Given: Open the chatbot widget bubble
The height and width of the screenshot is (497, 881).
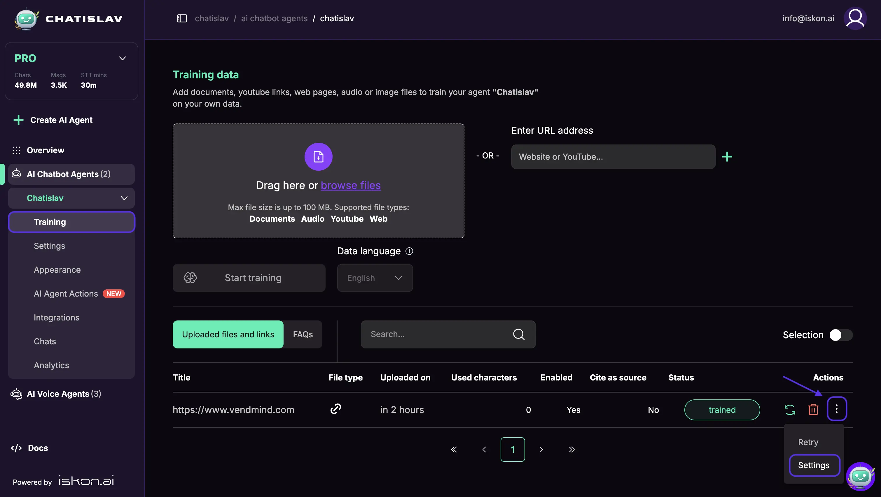Looking at the screenshot, I should point(861,476).
